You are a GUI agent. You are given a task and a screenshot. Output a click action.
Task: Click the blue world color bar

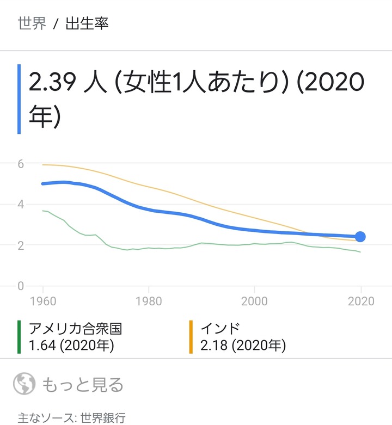(x=19, y=99)
